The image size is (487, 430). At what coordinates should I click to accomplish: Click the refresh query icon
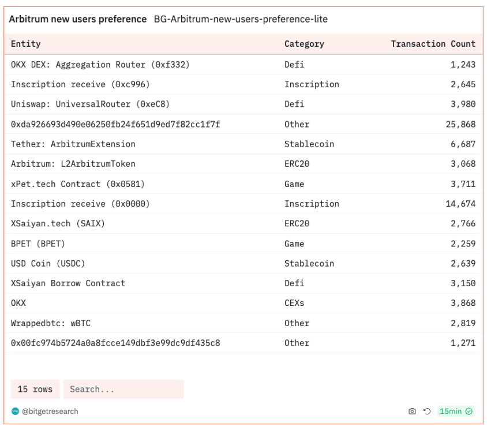coord(427,412)
